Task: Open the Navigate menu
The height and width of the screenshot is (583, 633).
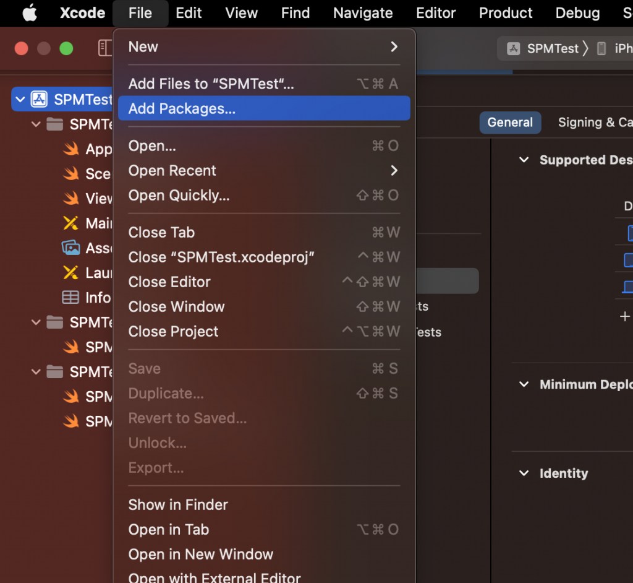Action: [363, 13]
